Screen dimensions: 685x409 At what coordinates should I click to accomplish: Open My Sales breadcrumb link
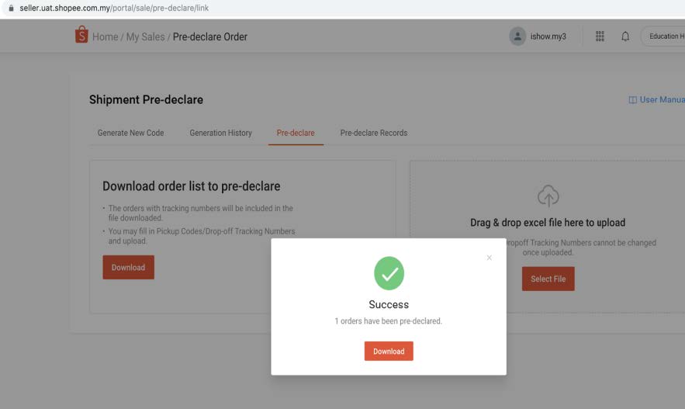(146, 36)
